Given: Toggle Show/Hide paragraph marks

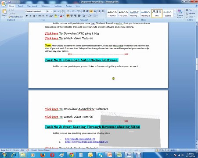Looking at the screenshot, I should [x=103, y=11].
